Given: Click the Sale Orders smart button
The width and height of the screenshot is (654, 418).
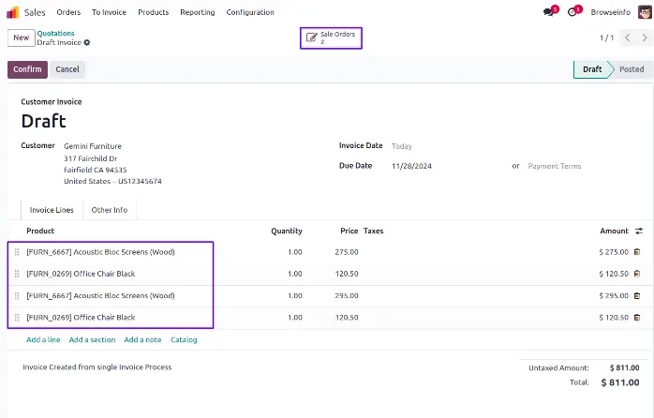Looking at the screenshot, I should [331, 37].
